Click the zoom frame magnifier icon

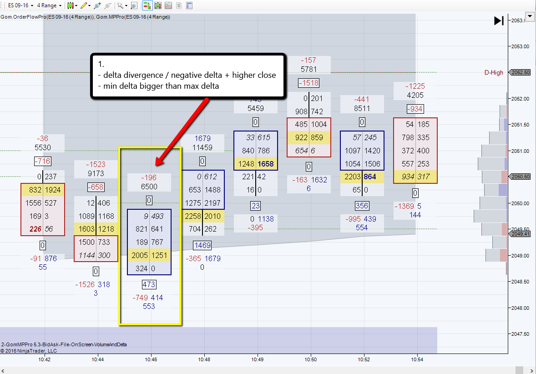point(134,5)
